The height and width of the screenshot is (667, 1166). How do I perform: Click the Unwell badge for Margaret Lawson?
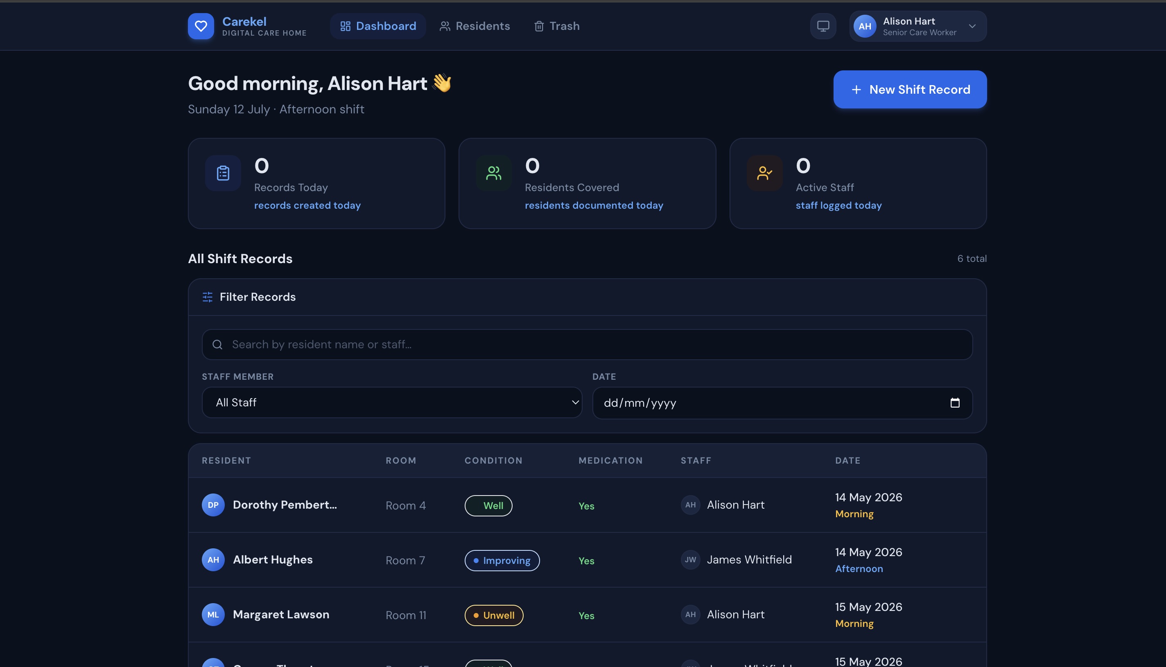[494, 616]
